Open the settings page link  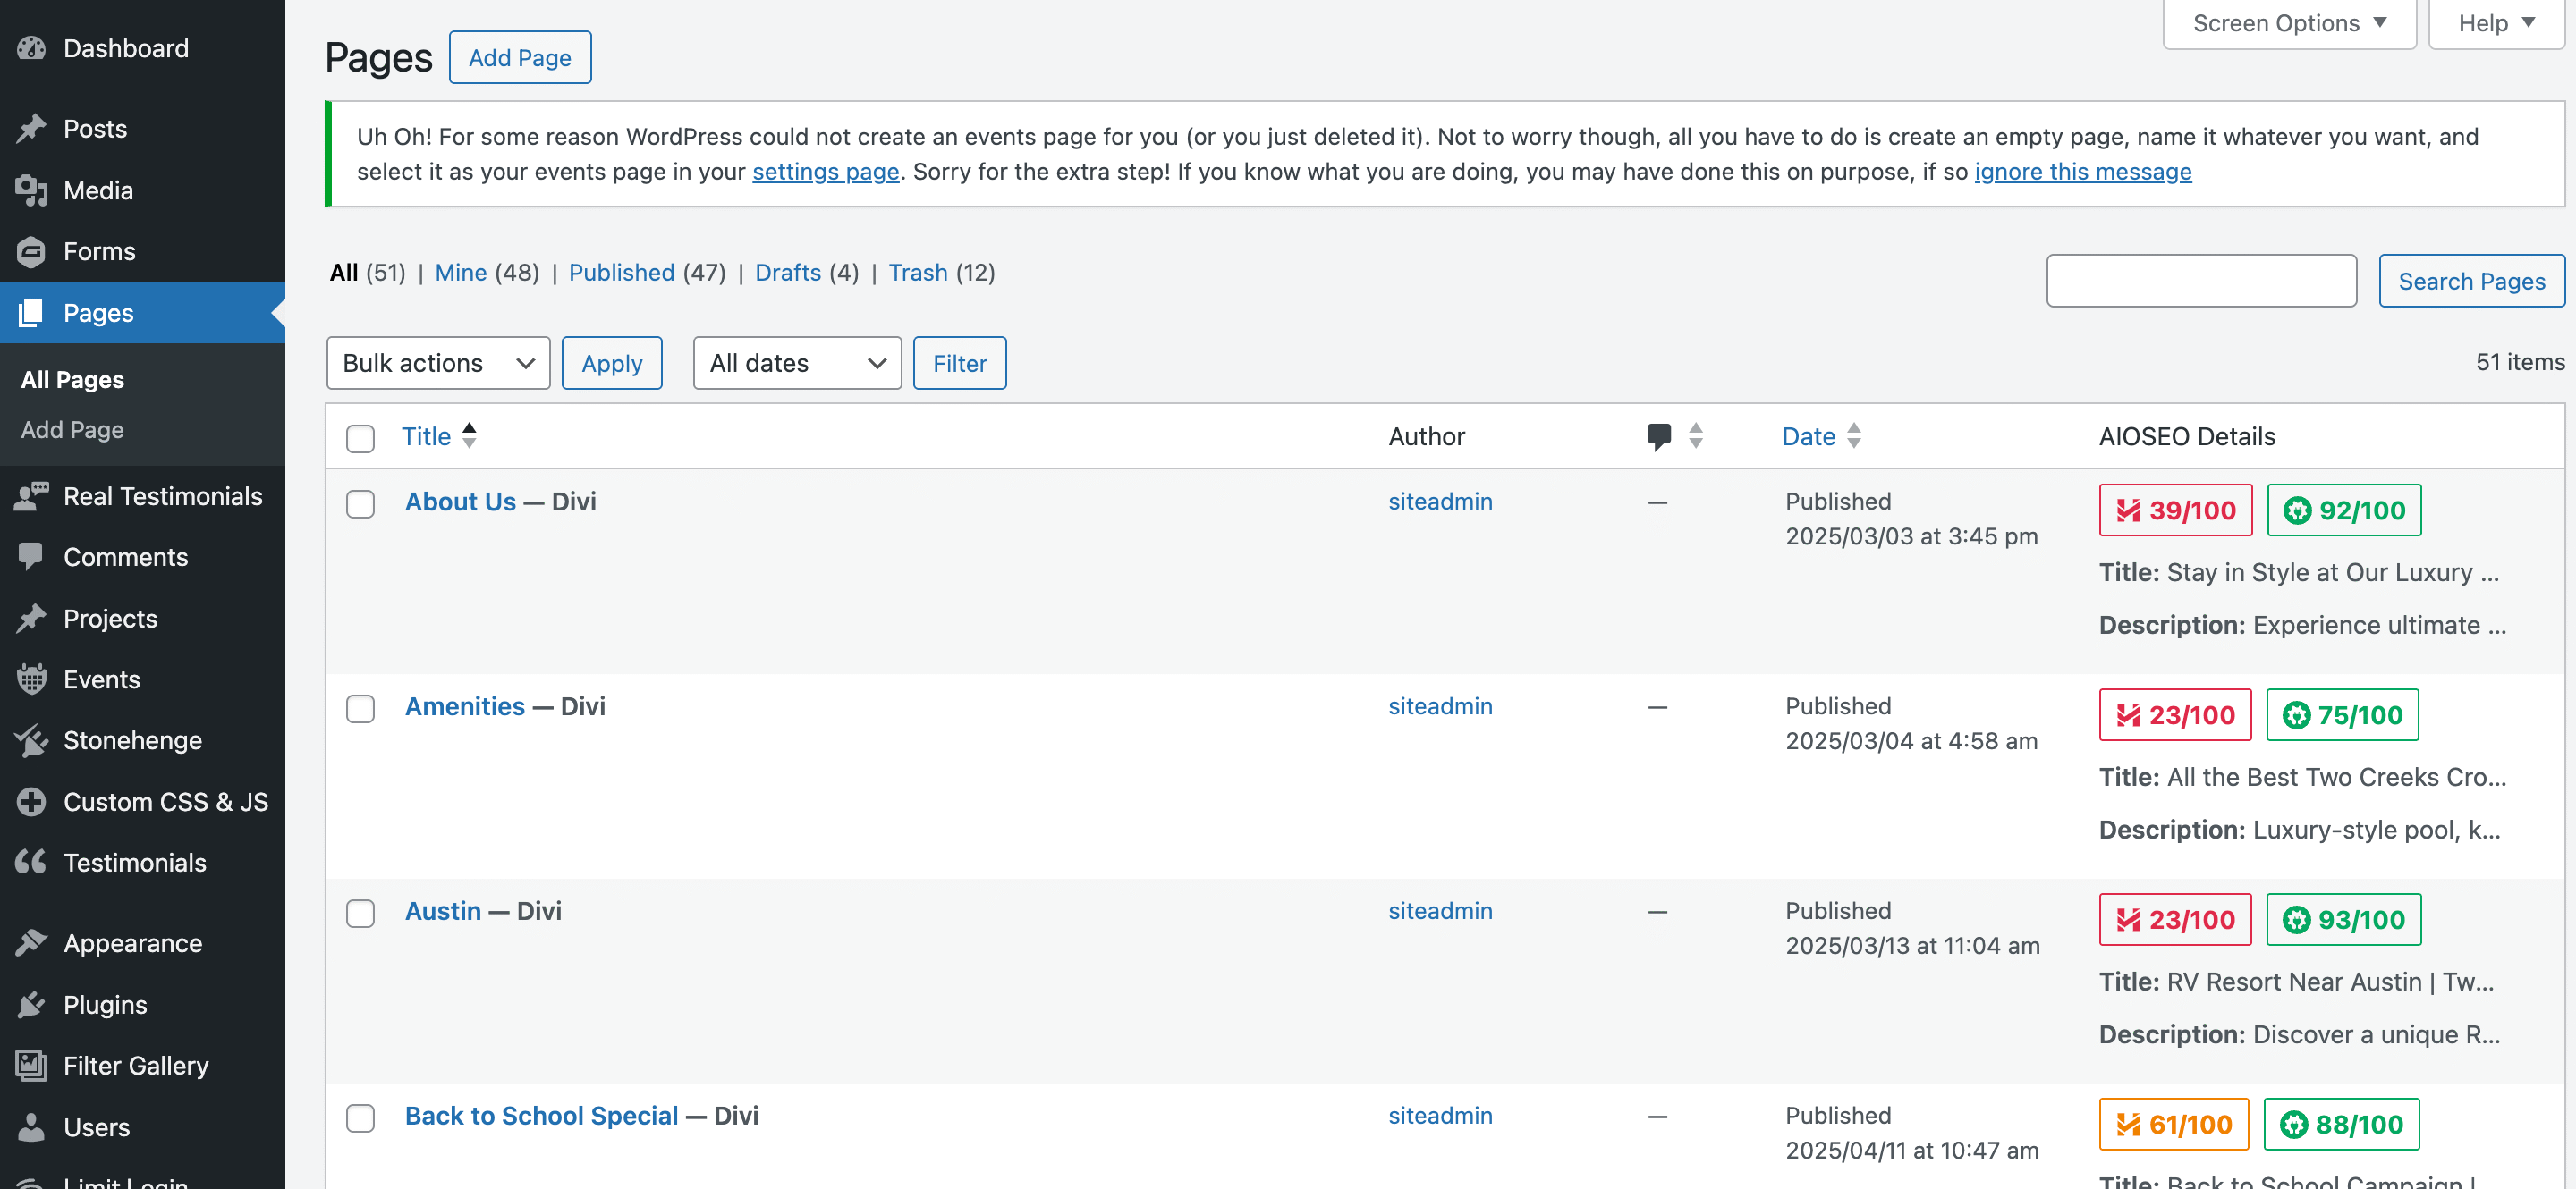point(825,172)
